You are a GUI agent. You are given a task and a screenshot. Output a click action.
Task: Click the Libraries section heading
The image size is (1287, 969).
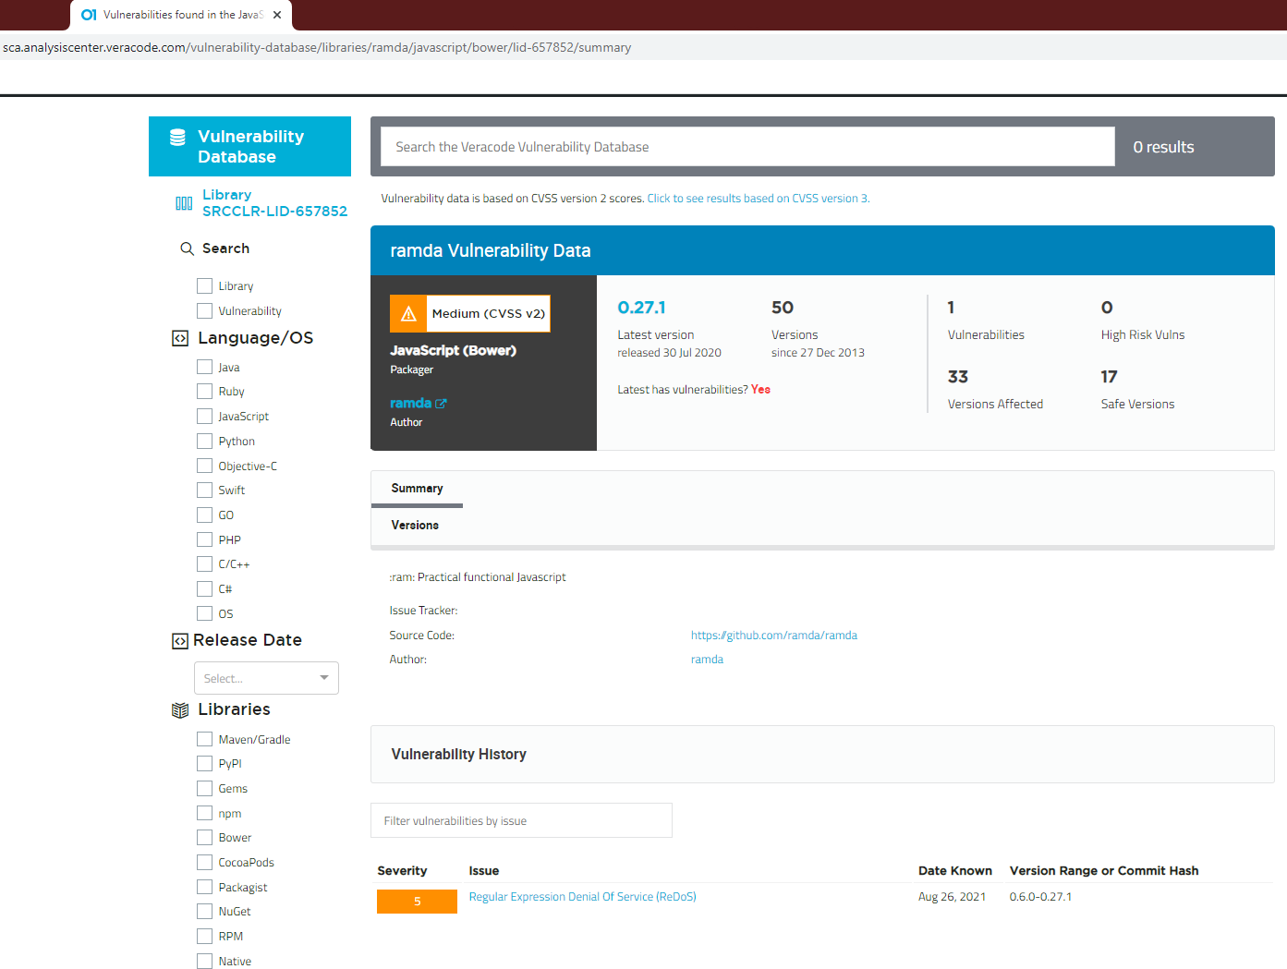click(x=235, y=709)
